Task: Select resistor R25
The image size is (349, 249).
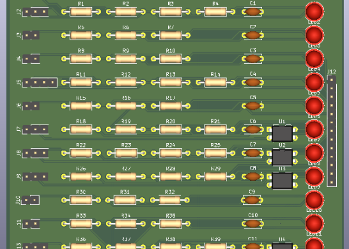Action: (215, 153)
